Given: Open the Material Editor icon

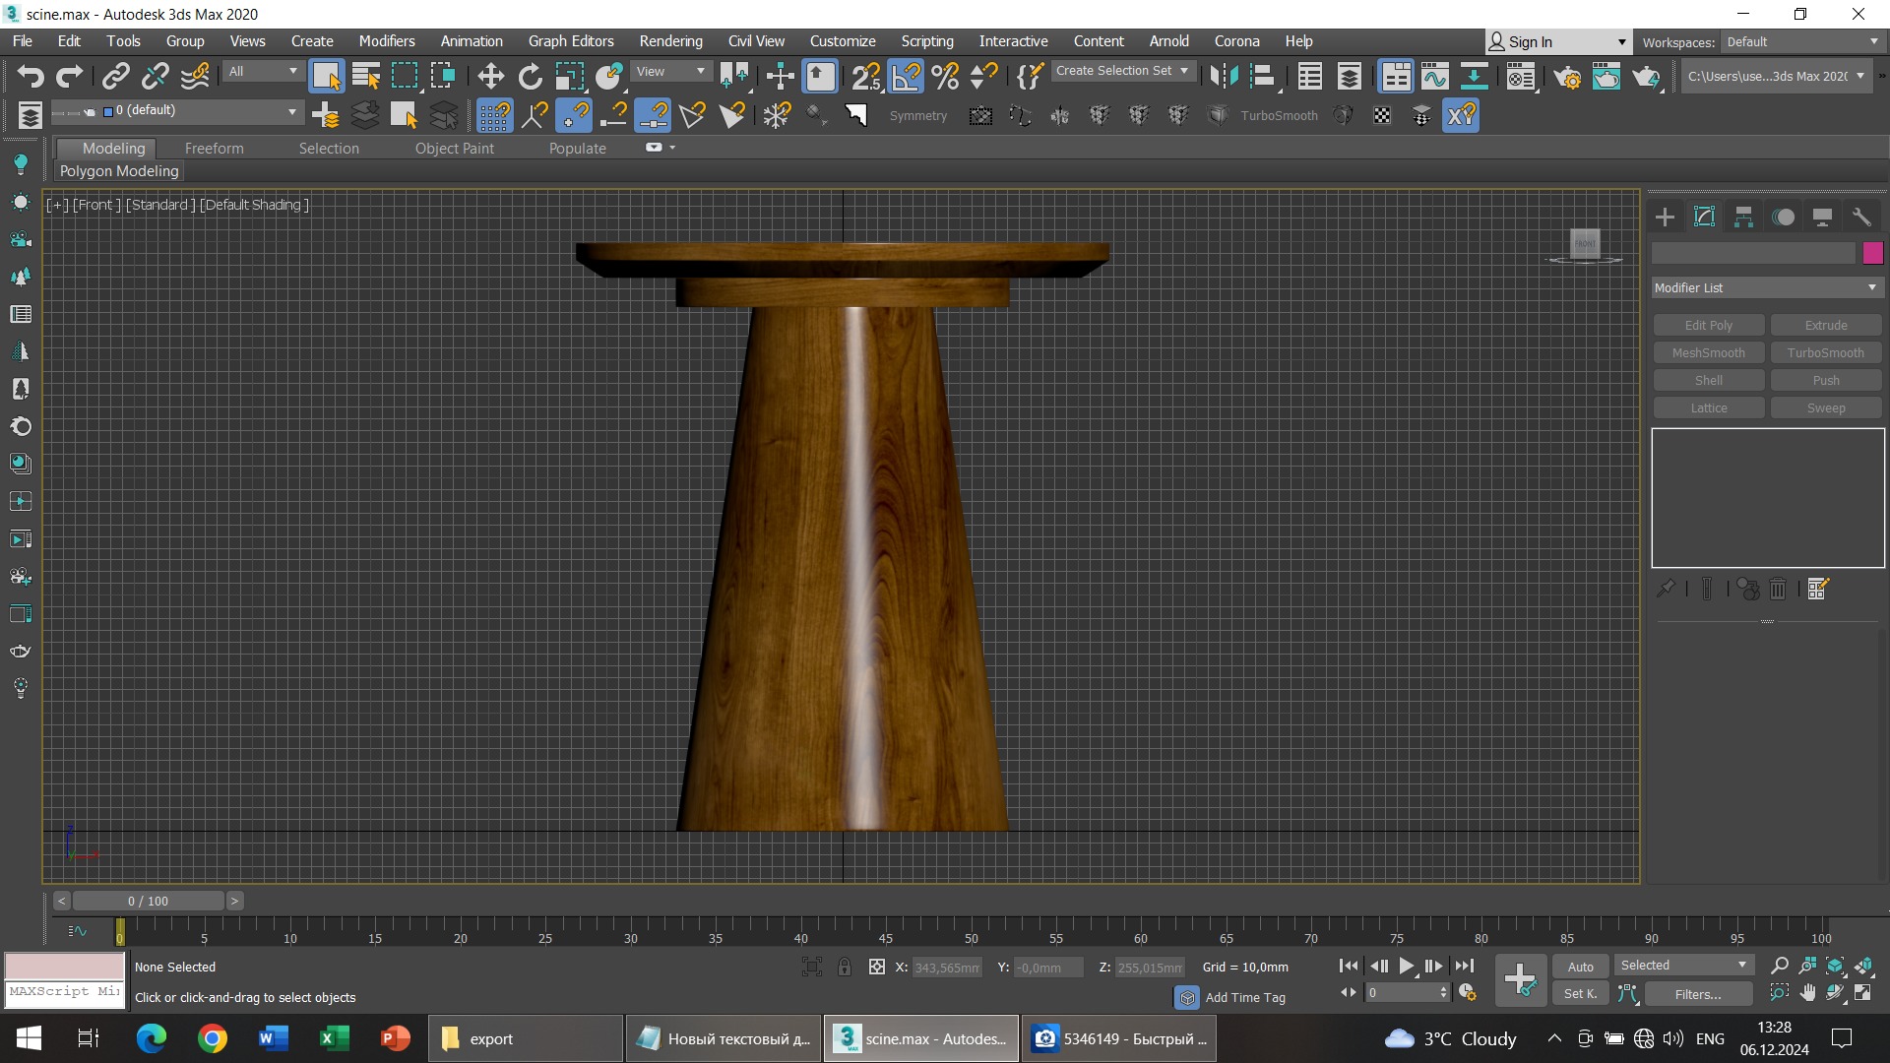Looking at the screenshot, I should coord(1521,76).
